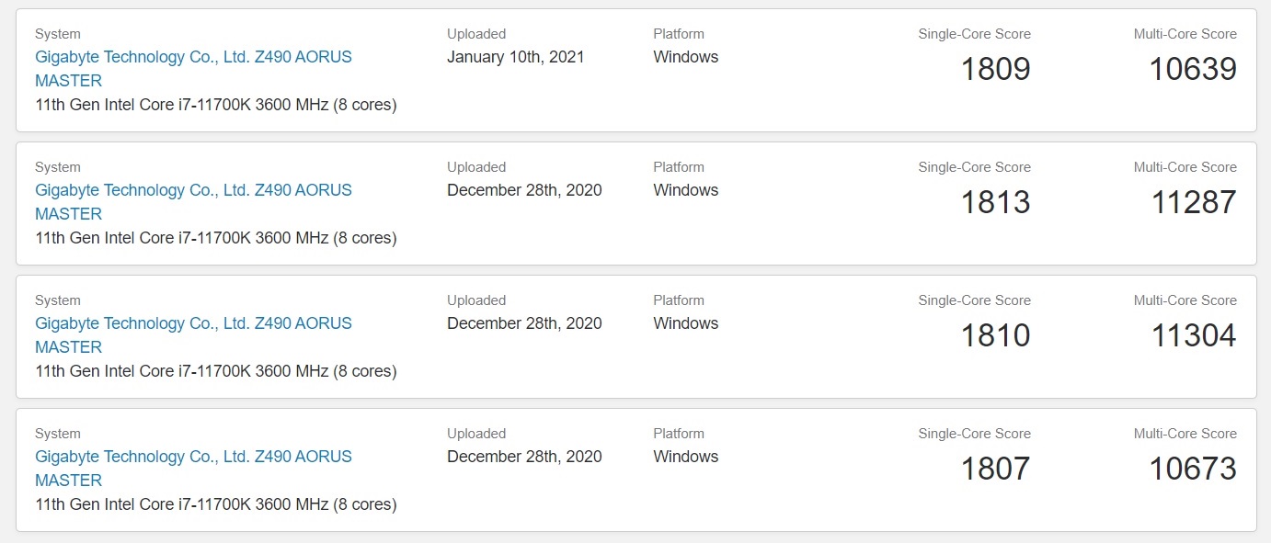
Task: Click Windows platform text in first result
Action: pos(686,57)
